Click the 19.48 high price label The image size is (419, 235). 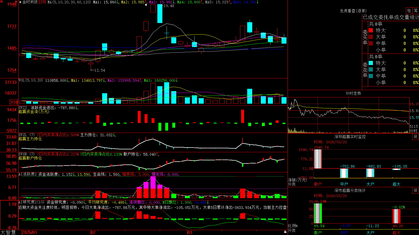pos(168,6)
